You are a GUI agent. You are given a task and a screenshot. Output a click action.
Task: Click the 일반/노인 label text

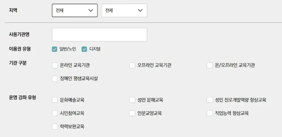click(68, 49)
